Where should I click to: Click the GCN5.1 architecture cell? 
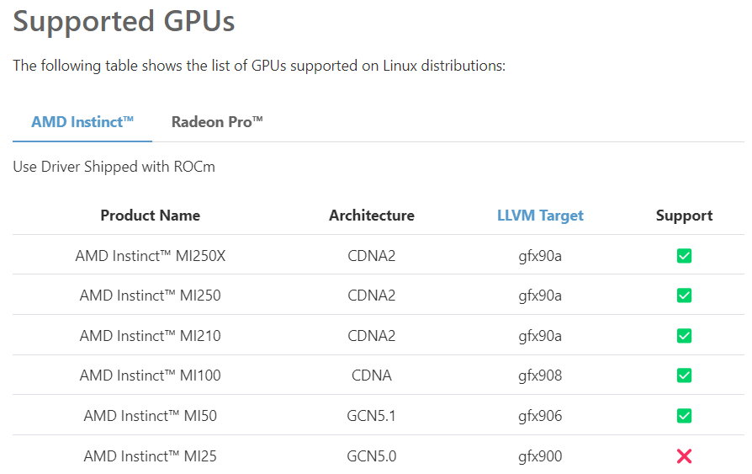(x=372, y=416)
